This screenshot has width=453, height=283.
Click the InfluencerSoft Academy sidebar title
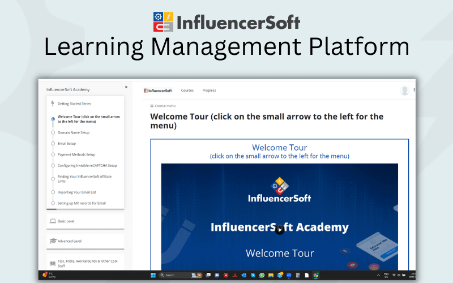[x=68, y=89]
